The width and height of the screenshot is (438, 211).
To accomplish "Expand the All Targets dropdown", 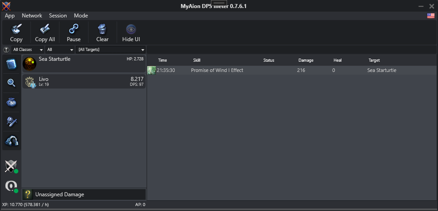I will (x=111, y=50).
